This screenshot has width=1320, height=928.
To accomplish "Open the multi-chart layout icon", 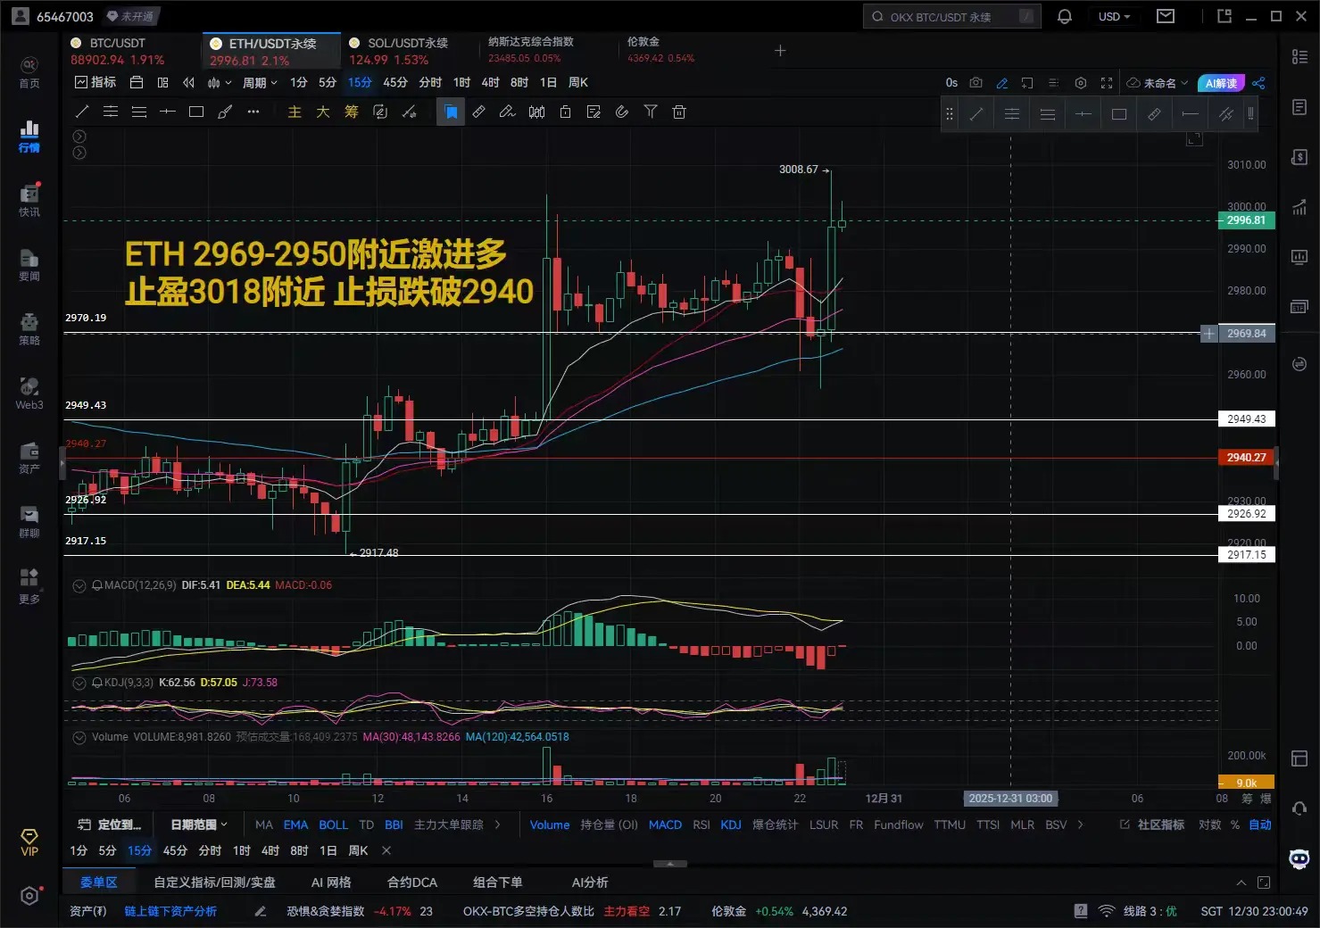I will 162,83.
